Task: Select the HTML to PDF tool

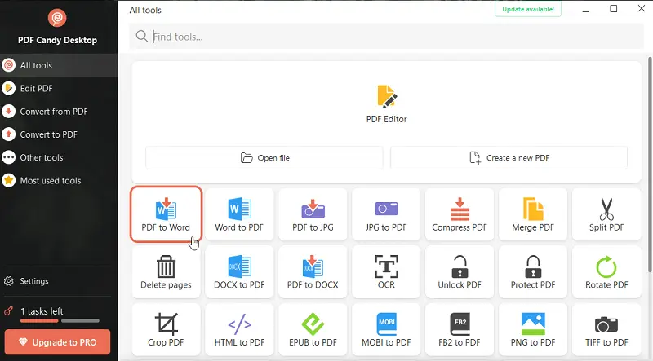Action: (239, 329)
